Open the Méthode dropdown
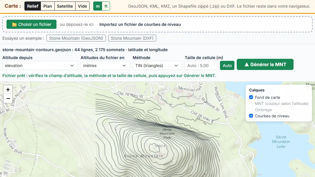The height and width of the screenshot is (177, 315). click(158, 66)
